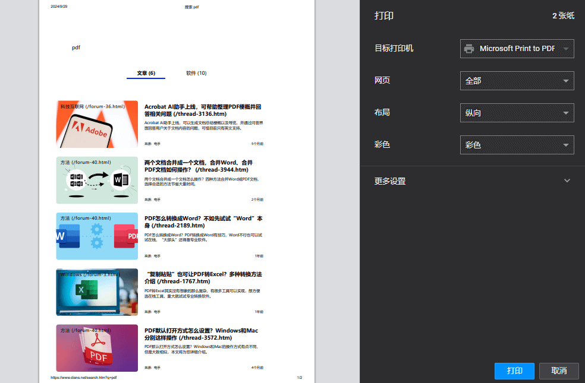The width and height of the screenshot is (585, 383).
Task: Click the 取消 cancel button
Action: click(558, 371)
